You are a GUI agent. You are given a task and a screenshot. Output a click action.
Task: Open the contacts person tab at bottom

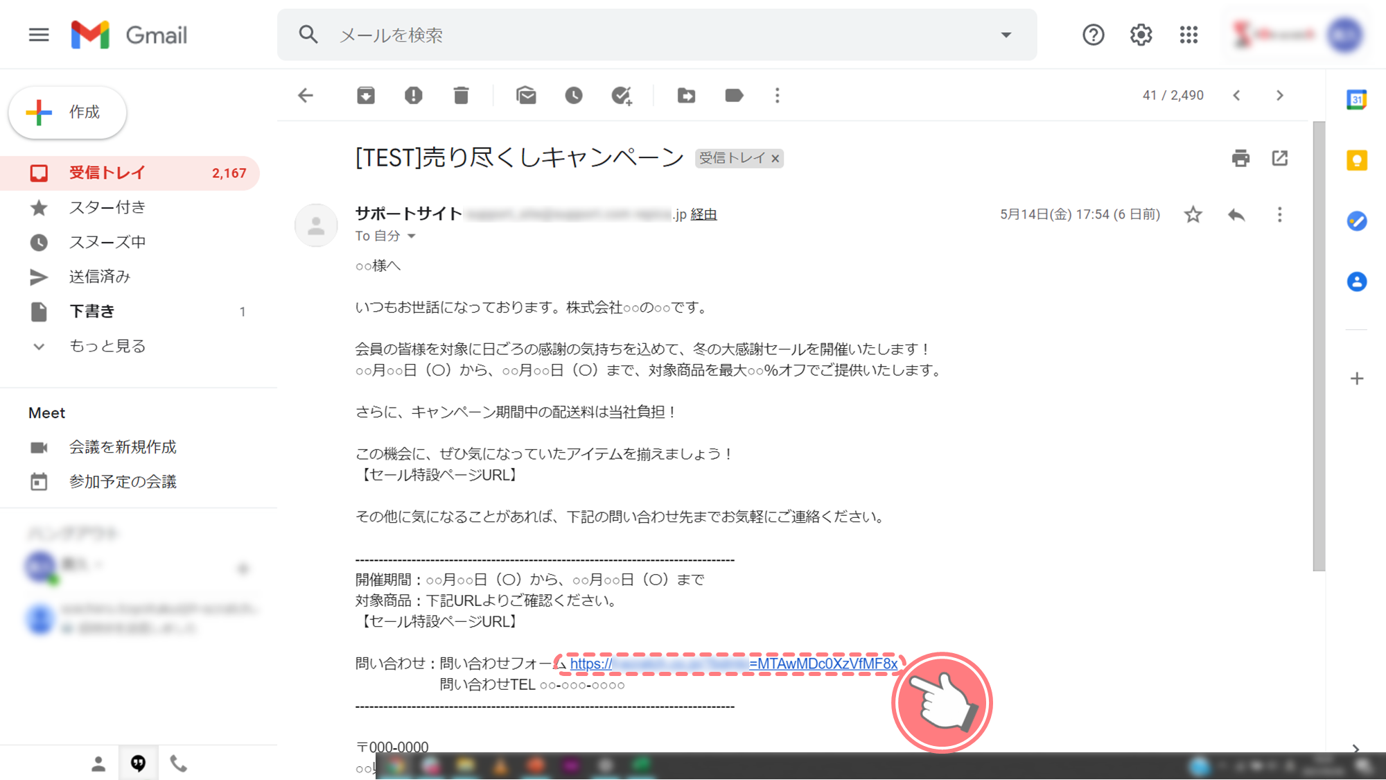coord(98,763)
